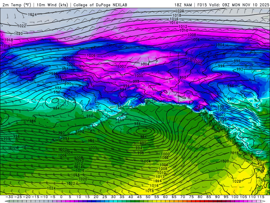Click the 110 legend scale label
The height and width of the screenshot is (203, 270).
pyautogui.click(x=252, y=197)
